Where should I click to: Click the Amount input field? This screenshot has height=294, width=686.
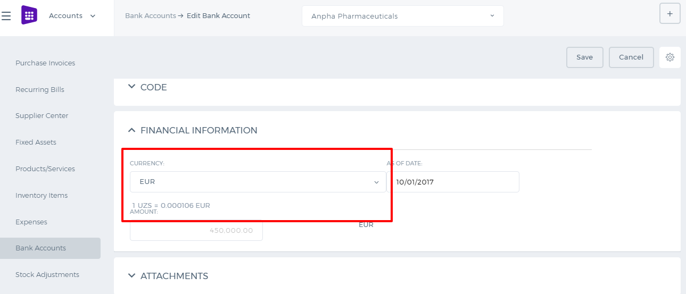pos(196,231)
